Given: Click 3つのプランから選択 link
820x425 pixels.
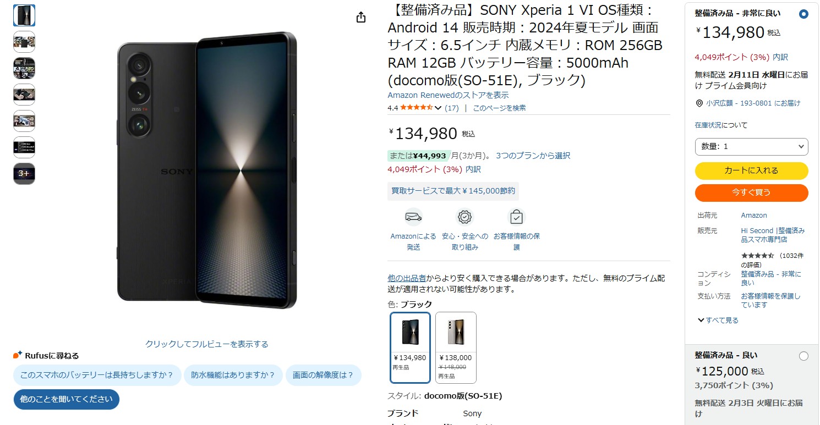Looking at the screenshot, I should (533, 156).
